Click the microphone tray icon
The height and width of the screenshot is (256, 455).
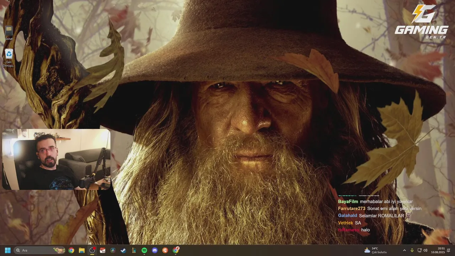[412, 250]
